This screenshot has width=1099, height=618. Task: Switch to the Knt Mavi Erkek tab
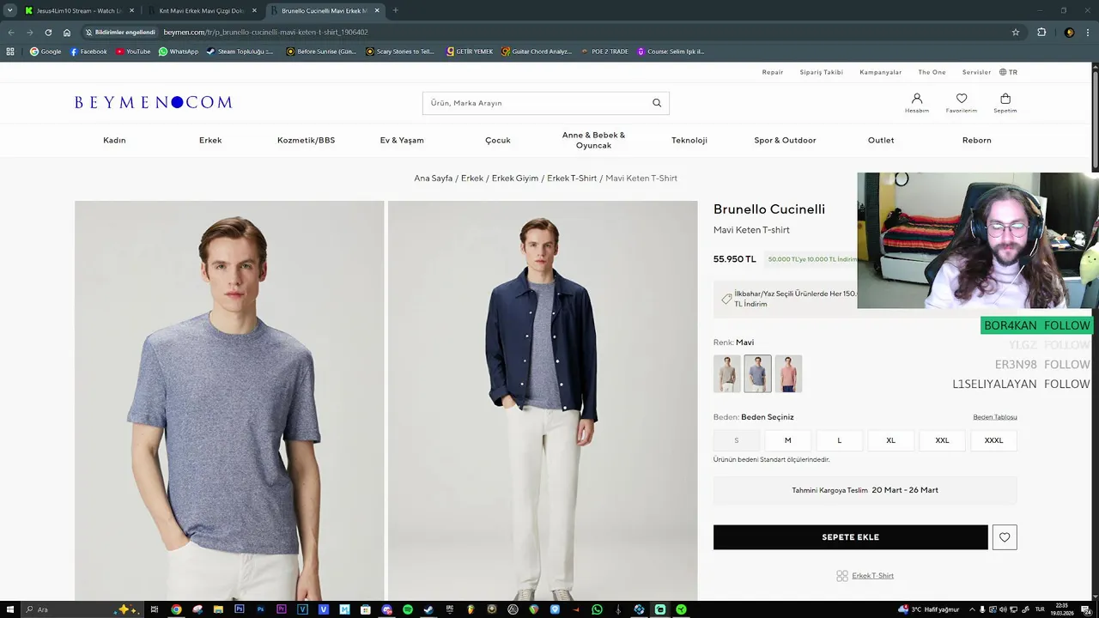point(202,10)
